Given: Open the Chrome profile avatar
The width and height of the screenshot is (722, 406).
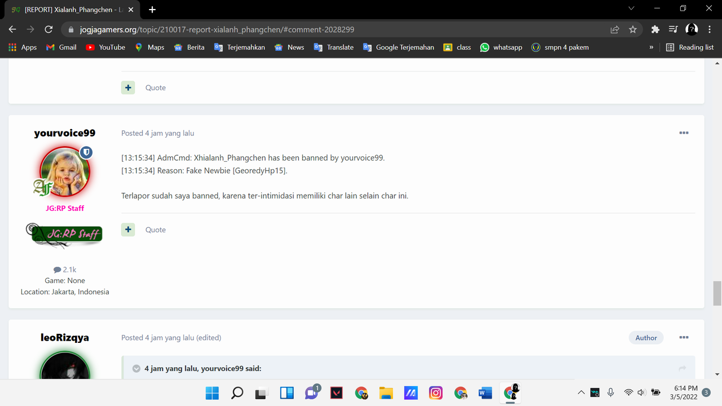Looking at the screenshot, I should point(692,29).
